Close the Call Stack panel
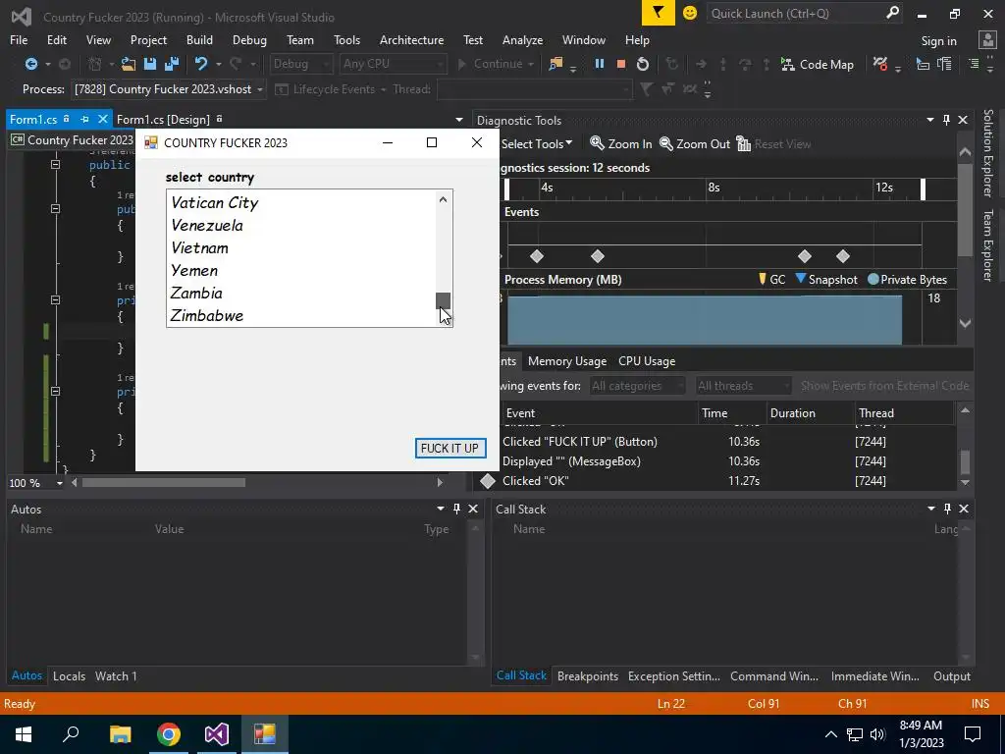The image size is (1005, 754). 964,509
